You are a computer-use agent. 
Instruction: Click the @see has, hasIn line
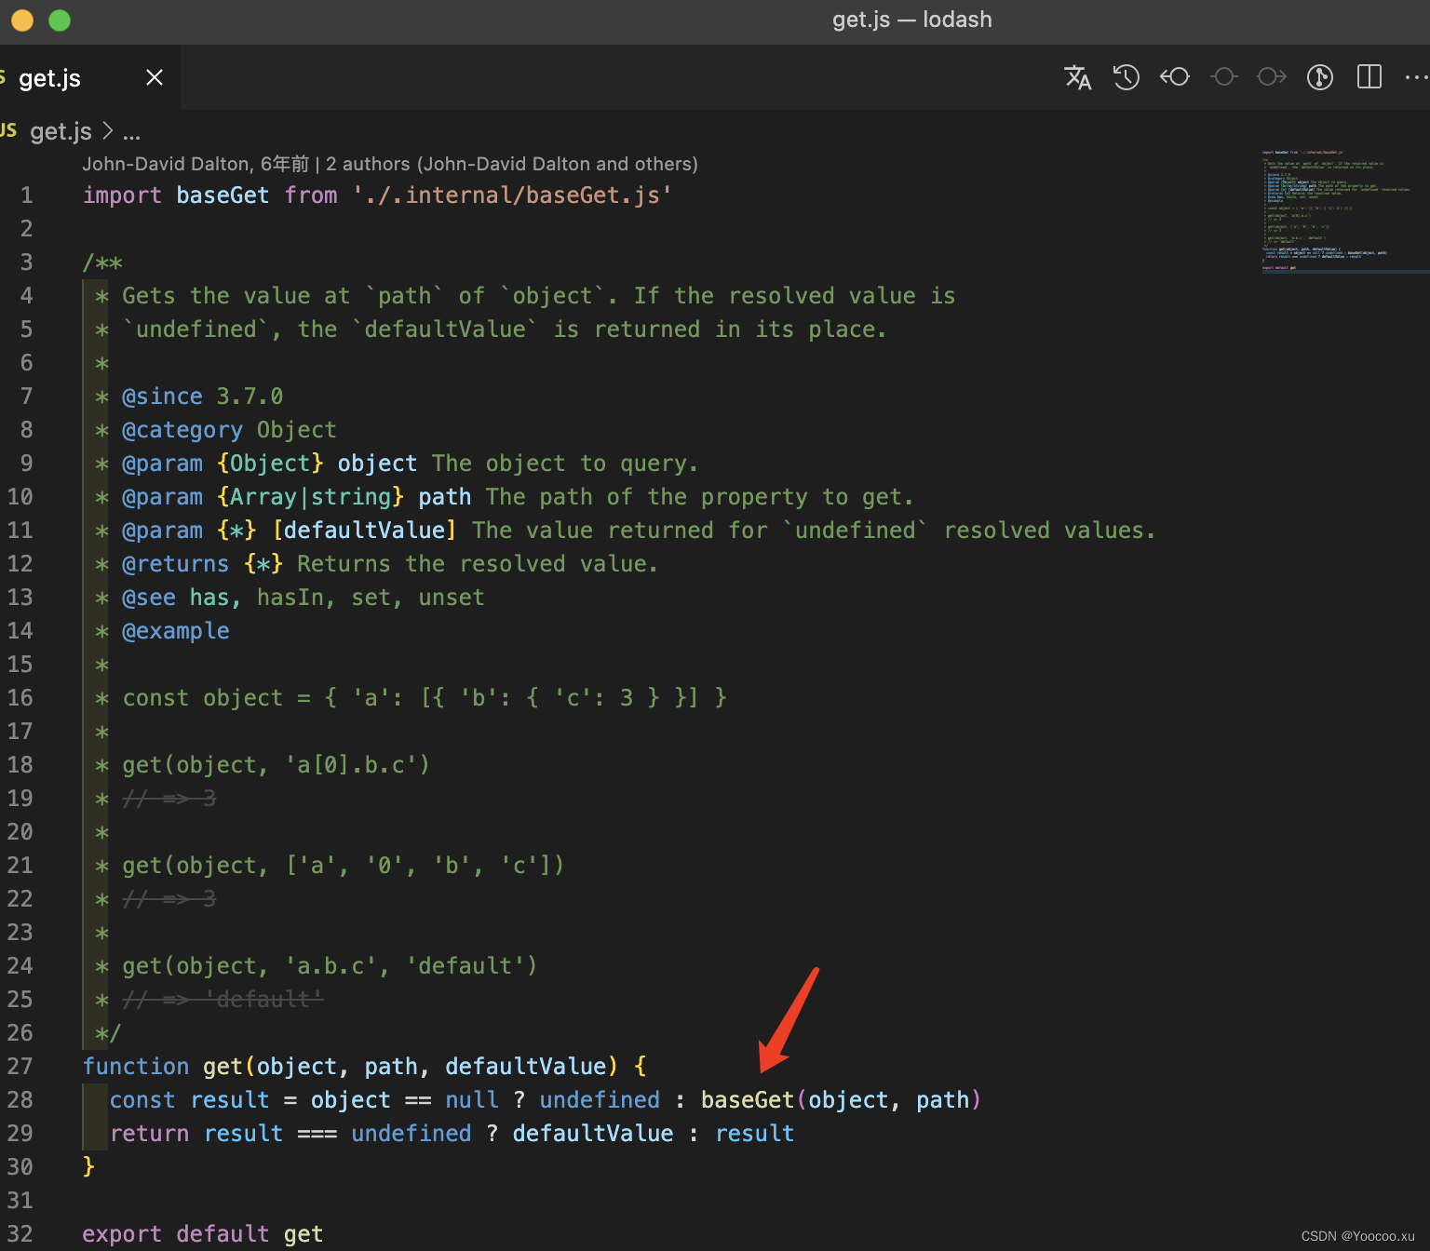[x=304, y=598]
